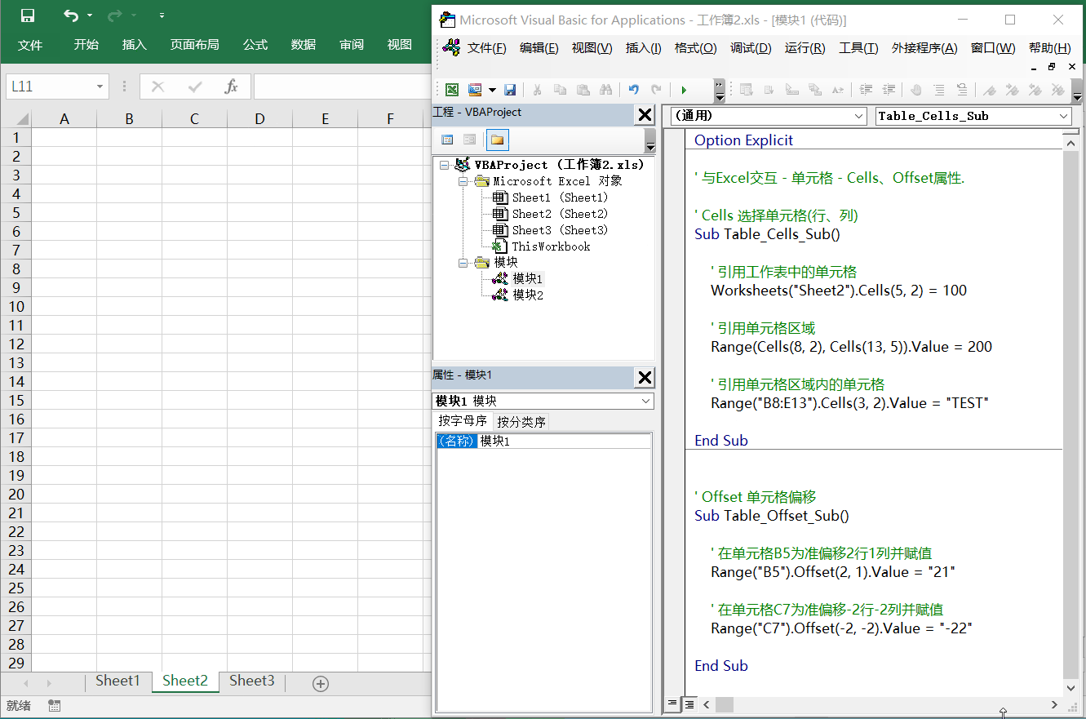The image size is (1086, 719).
Task: Open Excel 公式 ribbon tab
Action: click(x=255, y=45)
